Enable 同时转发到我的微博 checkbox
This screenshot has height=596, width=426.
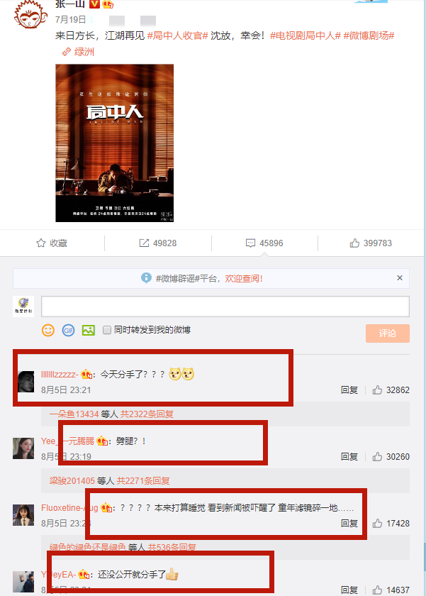pos(107,330)
